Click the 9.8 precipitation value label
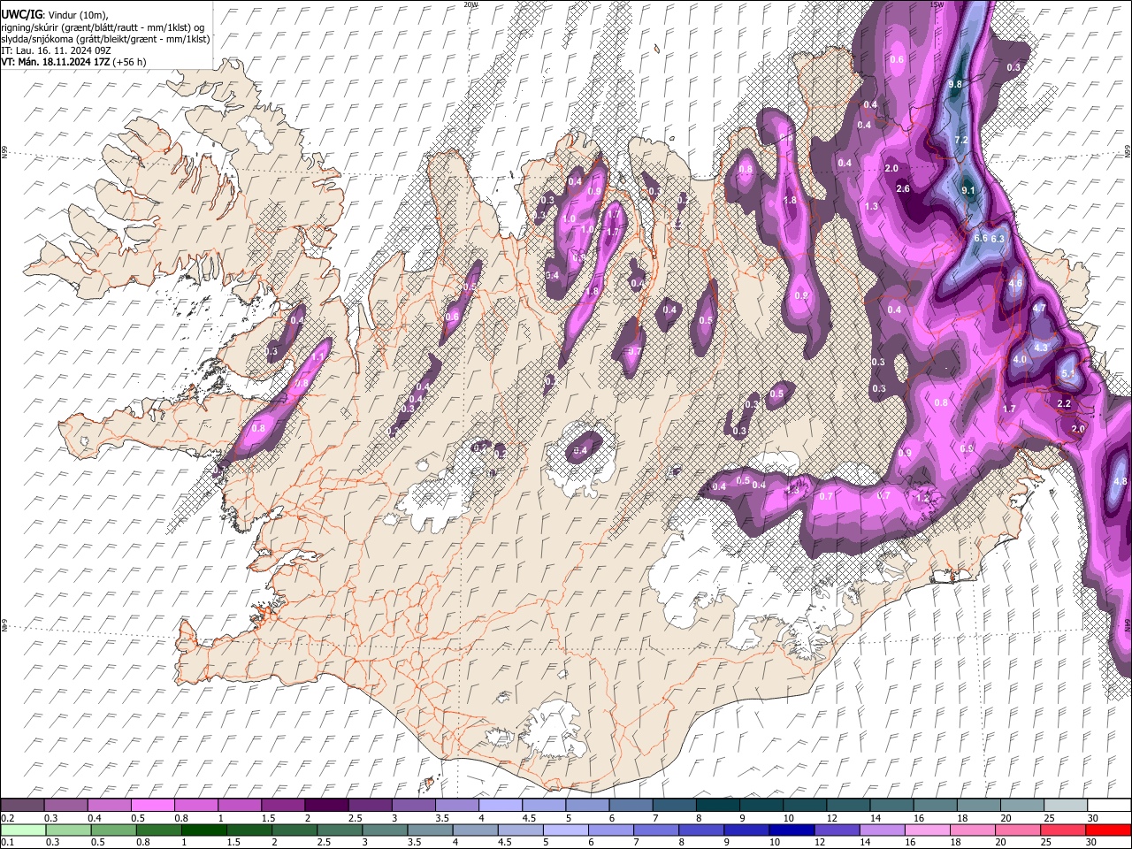 pos(955,84)
